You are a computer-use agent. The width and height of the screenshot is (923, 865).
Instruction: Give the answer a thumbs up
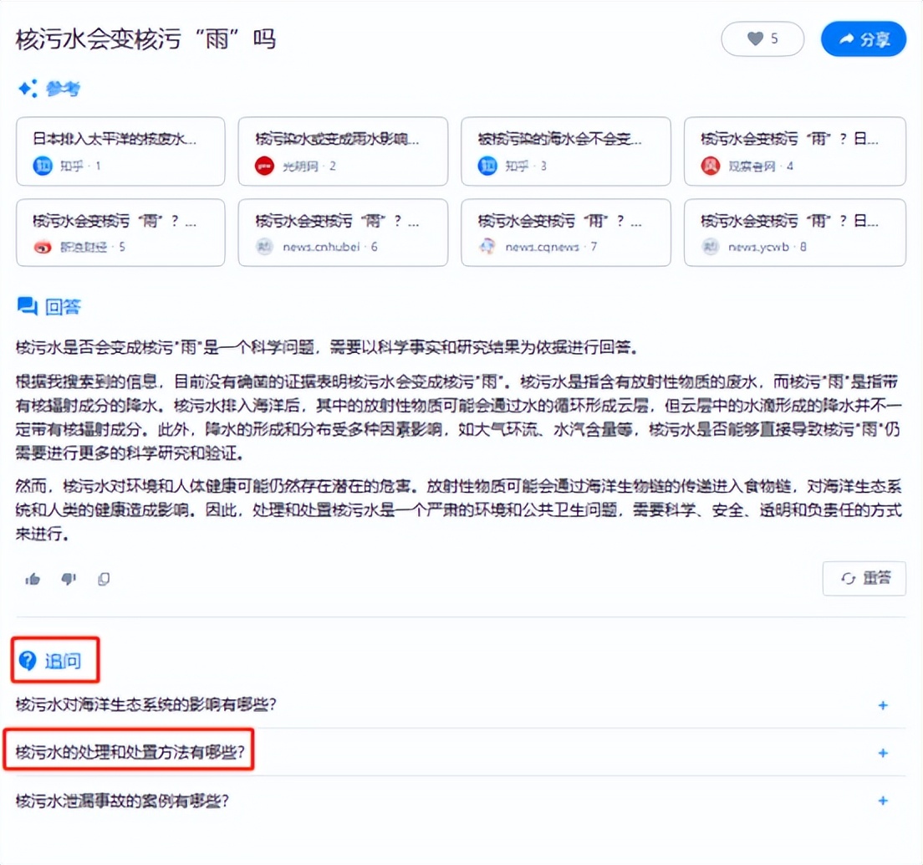pos(33,578)
